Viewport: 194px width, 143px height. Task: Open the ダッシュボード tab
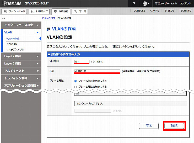14,11
